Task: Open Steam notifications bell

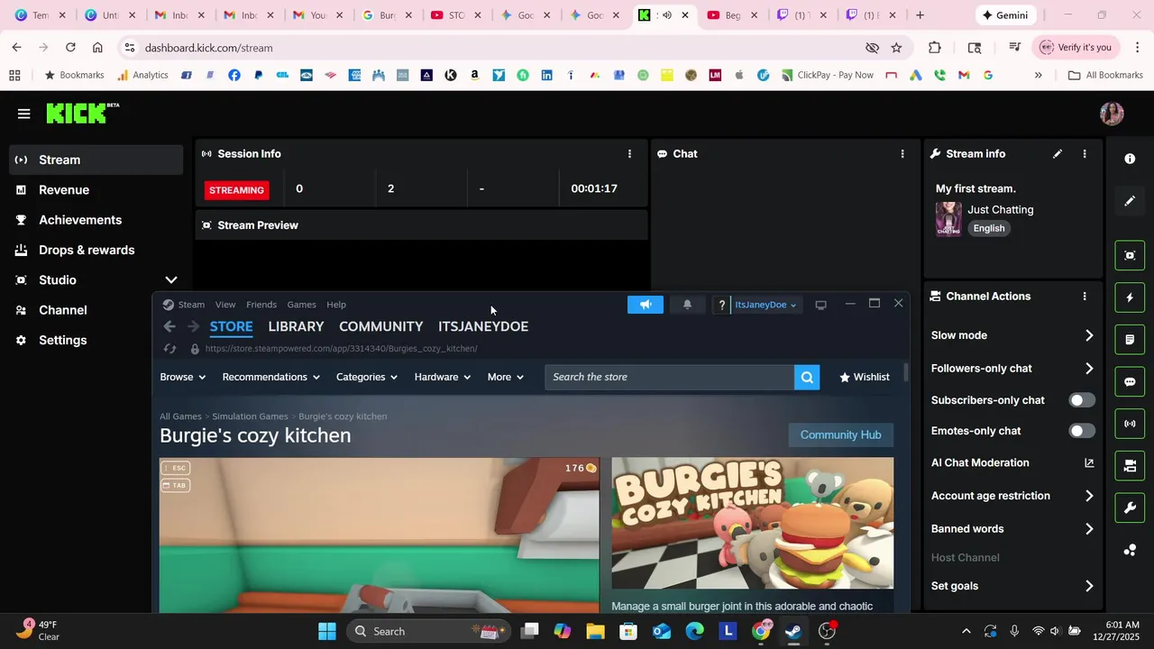Action: point(687,305)
